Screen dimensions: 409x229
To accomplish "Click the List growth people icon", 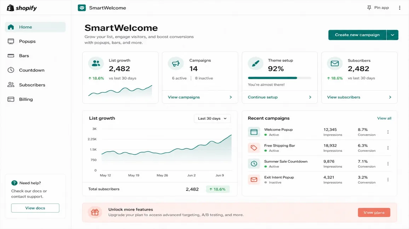I will click(x=96, y=63).
